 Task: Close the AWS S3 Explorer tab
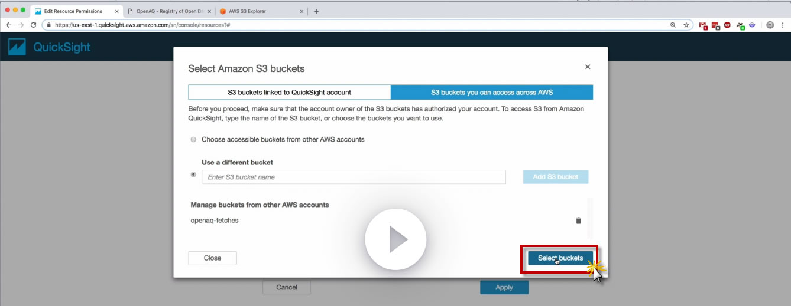pos(302,11)
